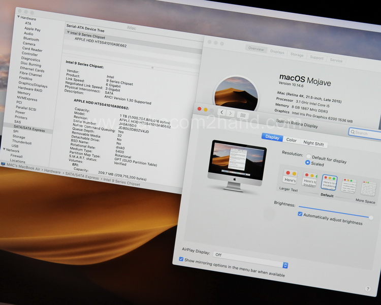Select Thunderbolt in the sidebar
This screenshot has width=381, height=305.
tap(22, 142)
